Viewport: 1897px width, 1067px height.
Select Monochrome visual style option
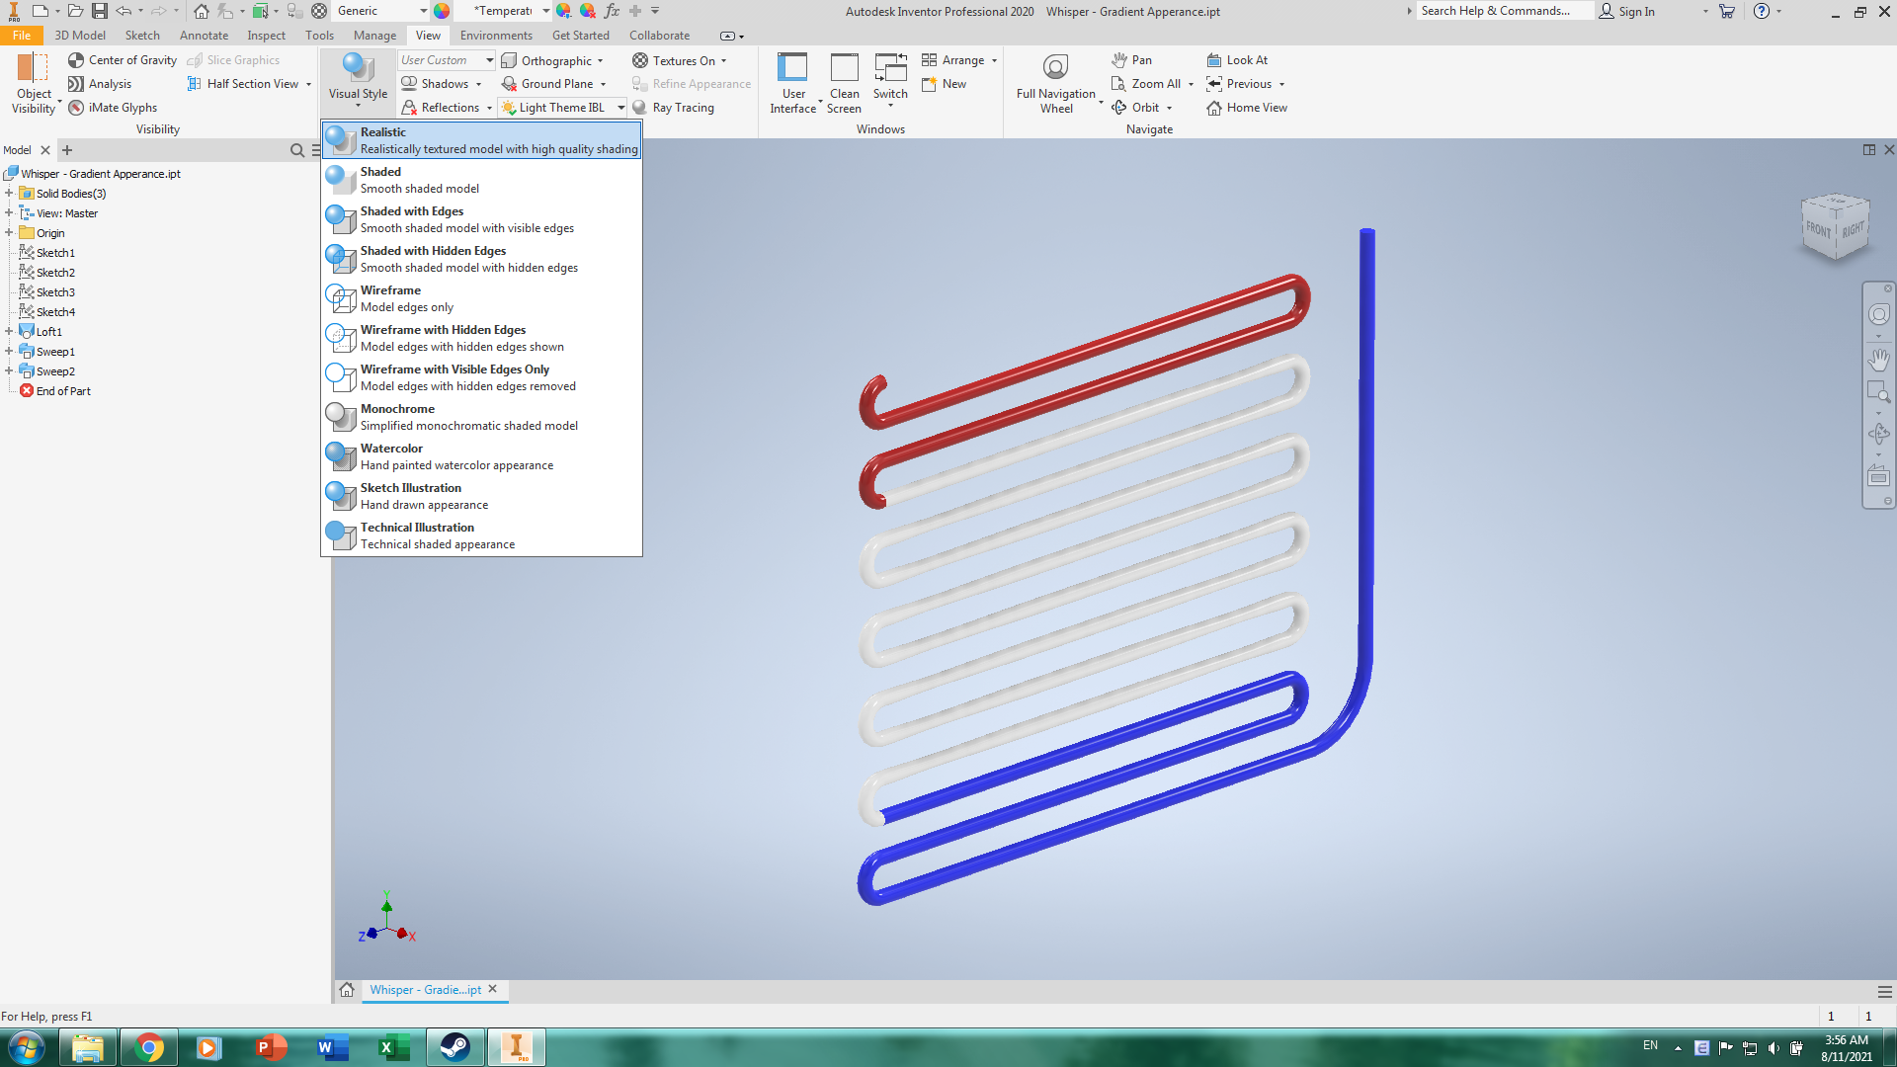pyautogui.click(x=482, y=417)
